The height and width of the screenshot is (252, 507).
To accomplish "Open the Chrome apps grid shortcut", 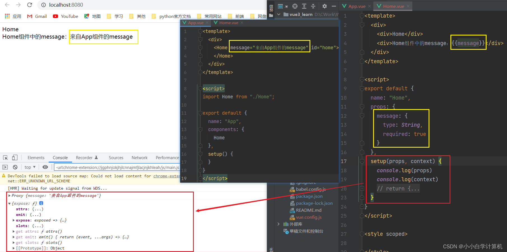I will (x=7, y=16).
